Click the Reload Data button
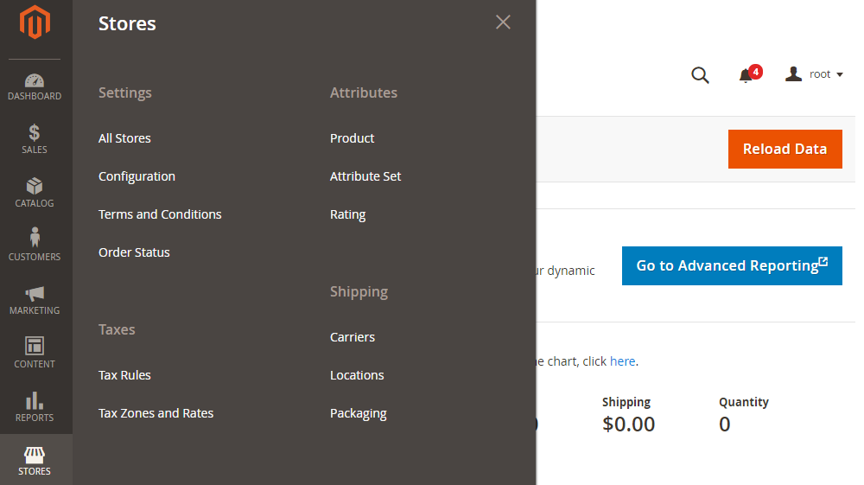The height and width of the screenshot is (485, 864). click(785, 149)
